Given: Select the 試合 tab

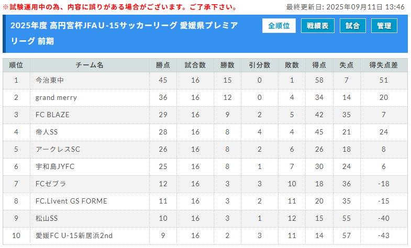Looking at the screenshot, I should pos(353,26).
